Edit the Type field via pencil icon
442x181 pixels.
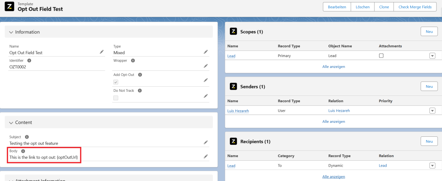(206, 52)
